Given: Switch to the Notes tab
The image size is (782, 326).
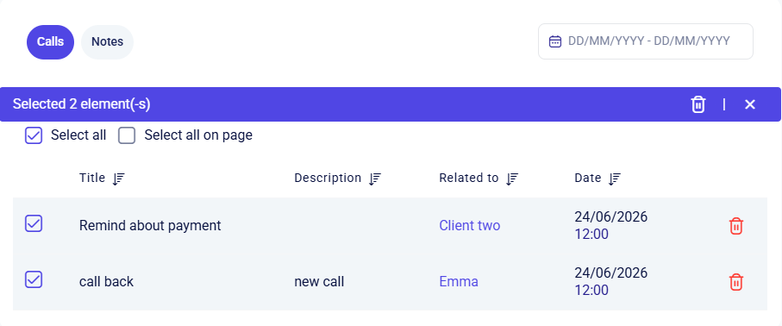Looking at the screenshot, I should [x=107, y=42].
